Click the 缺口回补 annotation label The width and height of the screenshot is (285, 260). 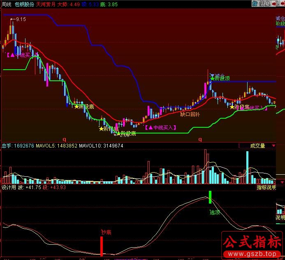pyautogui.click(x=190, y=114)
